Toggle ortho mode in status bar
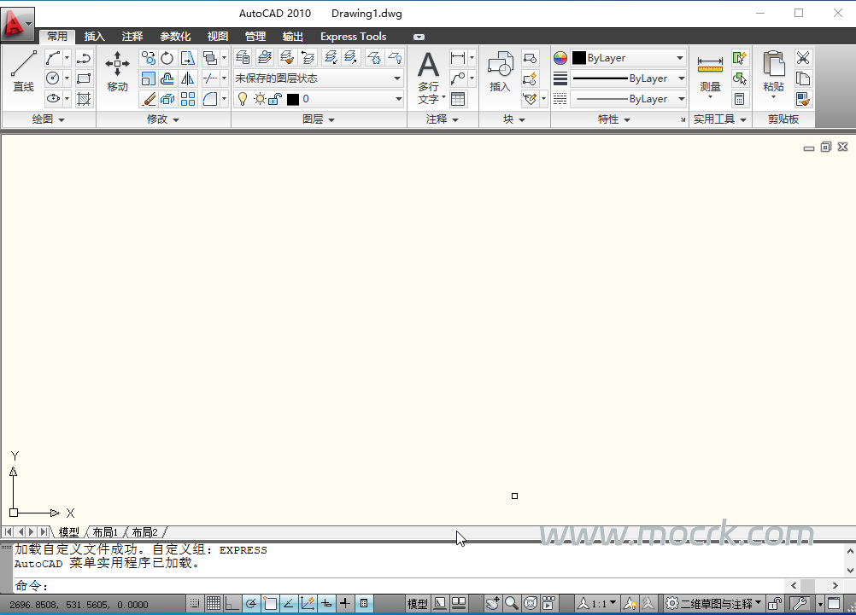The image size is (856, 615). point(232,604)
